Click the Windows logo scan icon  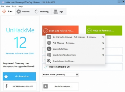pyautogui.click(x=49, y=55)
